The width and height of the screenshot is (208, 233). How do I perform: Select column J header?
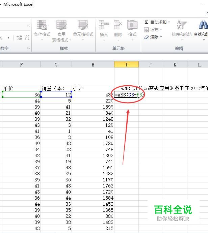click(x=151, y=65)
